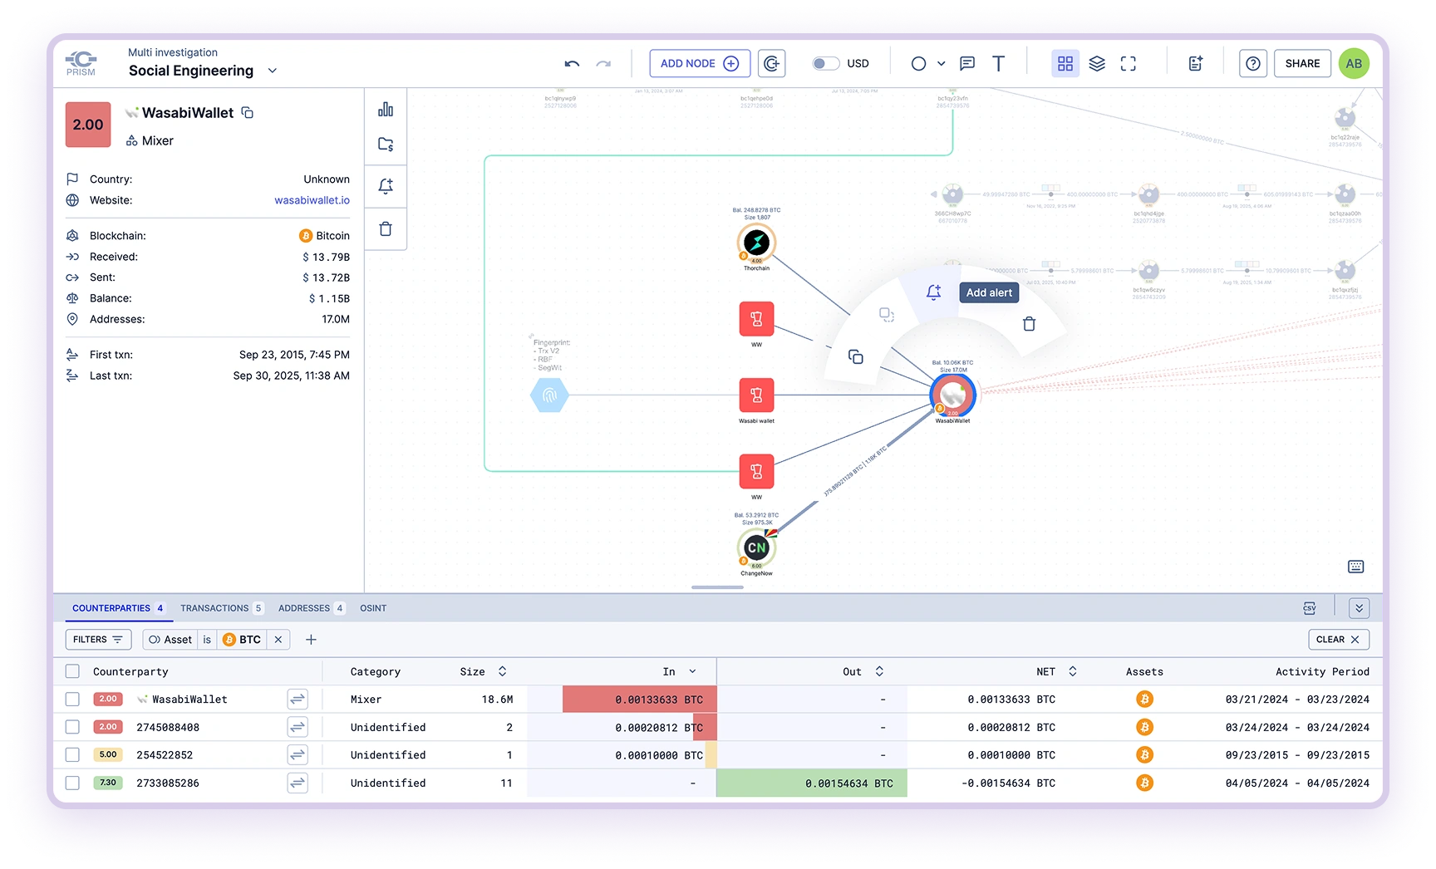
Task: Select the text annotation tool
Action: coord(998,64)
